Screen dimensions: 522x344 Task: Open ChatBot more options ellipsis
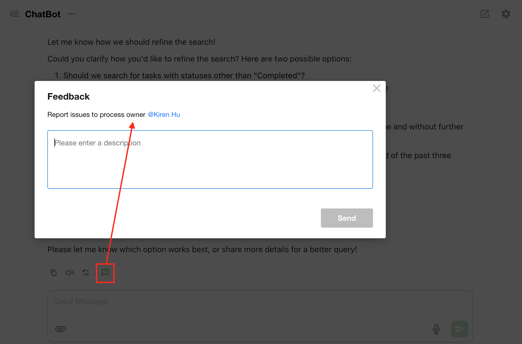(x=71, y=14)
